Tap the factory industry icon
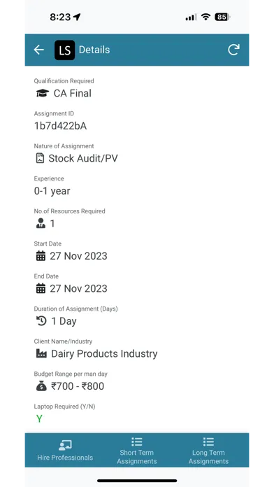The height and width of the screenshot is (487, 274). [x=41, y=353]
